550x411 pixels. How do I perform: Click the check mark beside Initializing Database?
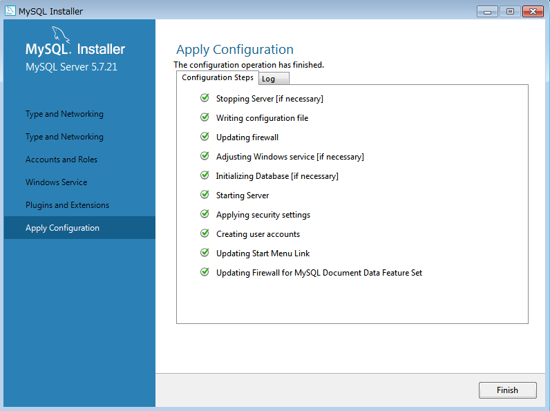click(205, 175)
